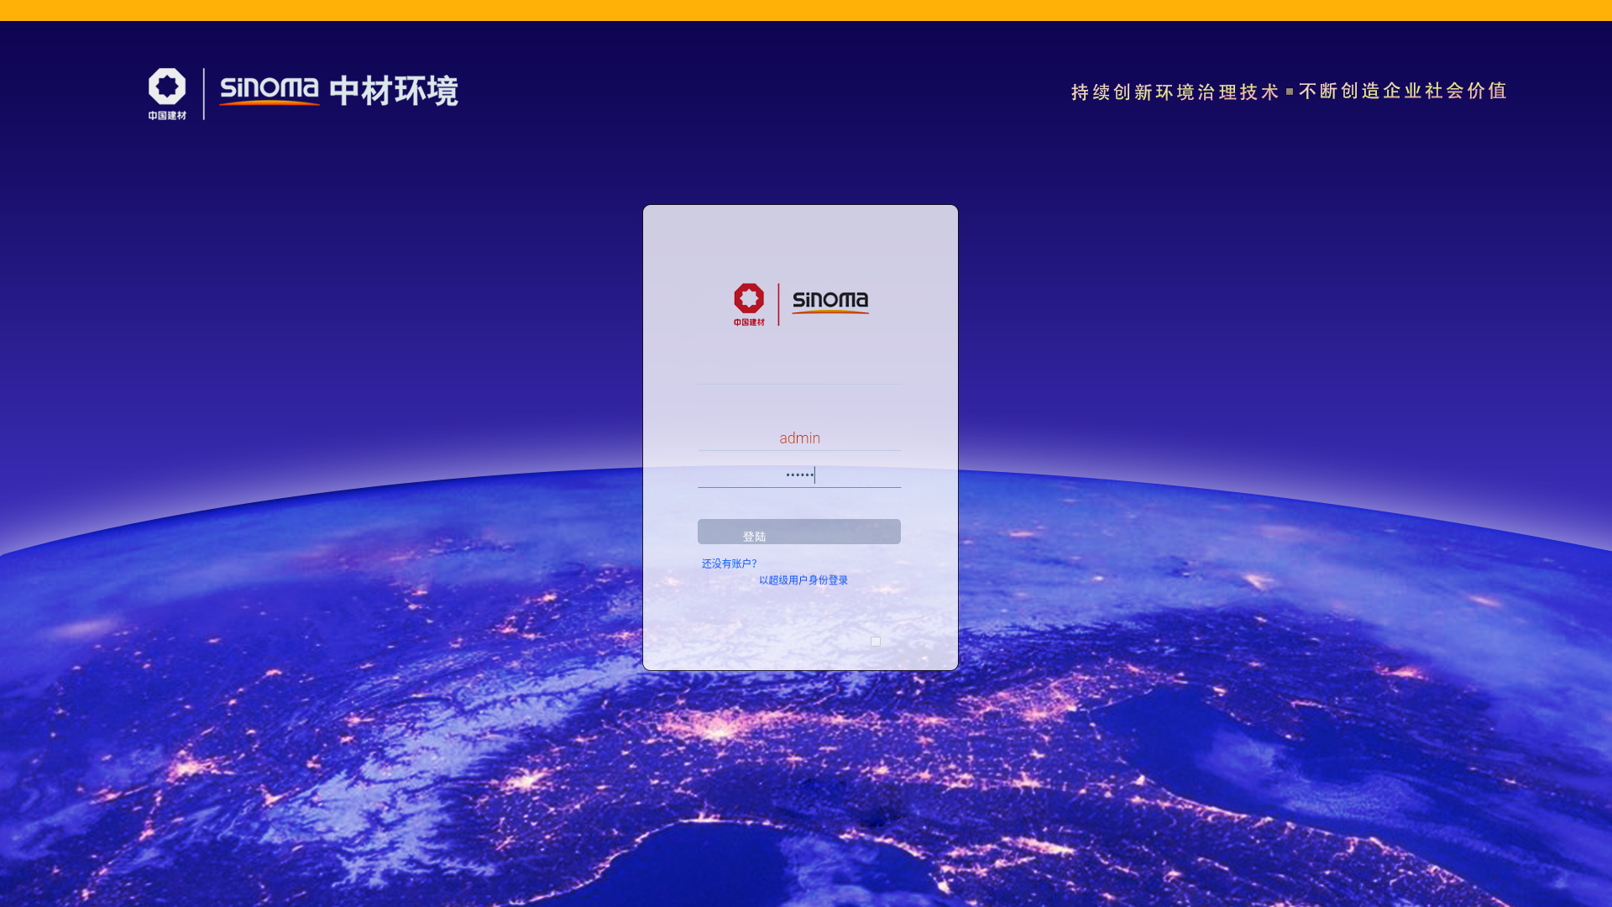Click the white sinoma wordmark in header

click(x=269, y=89)
